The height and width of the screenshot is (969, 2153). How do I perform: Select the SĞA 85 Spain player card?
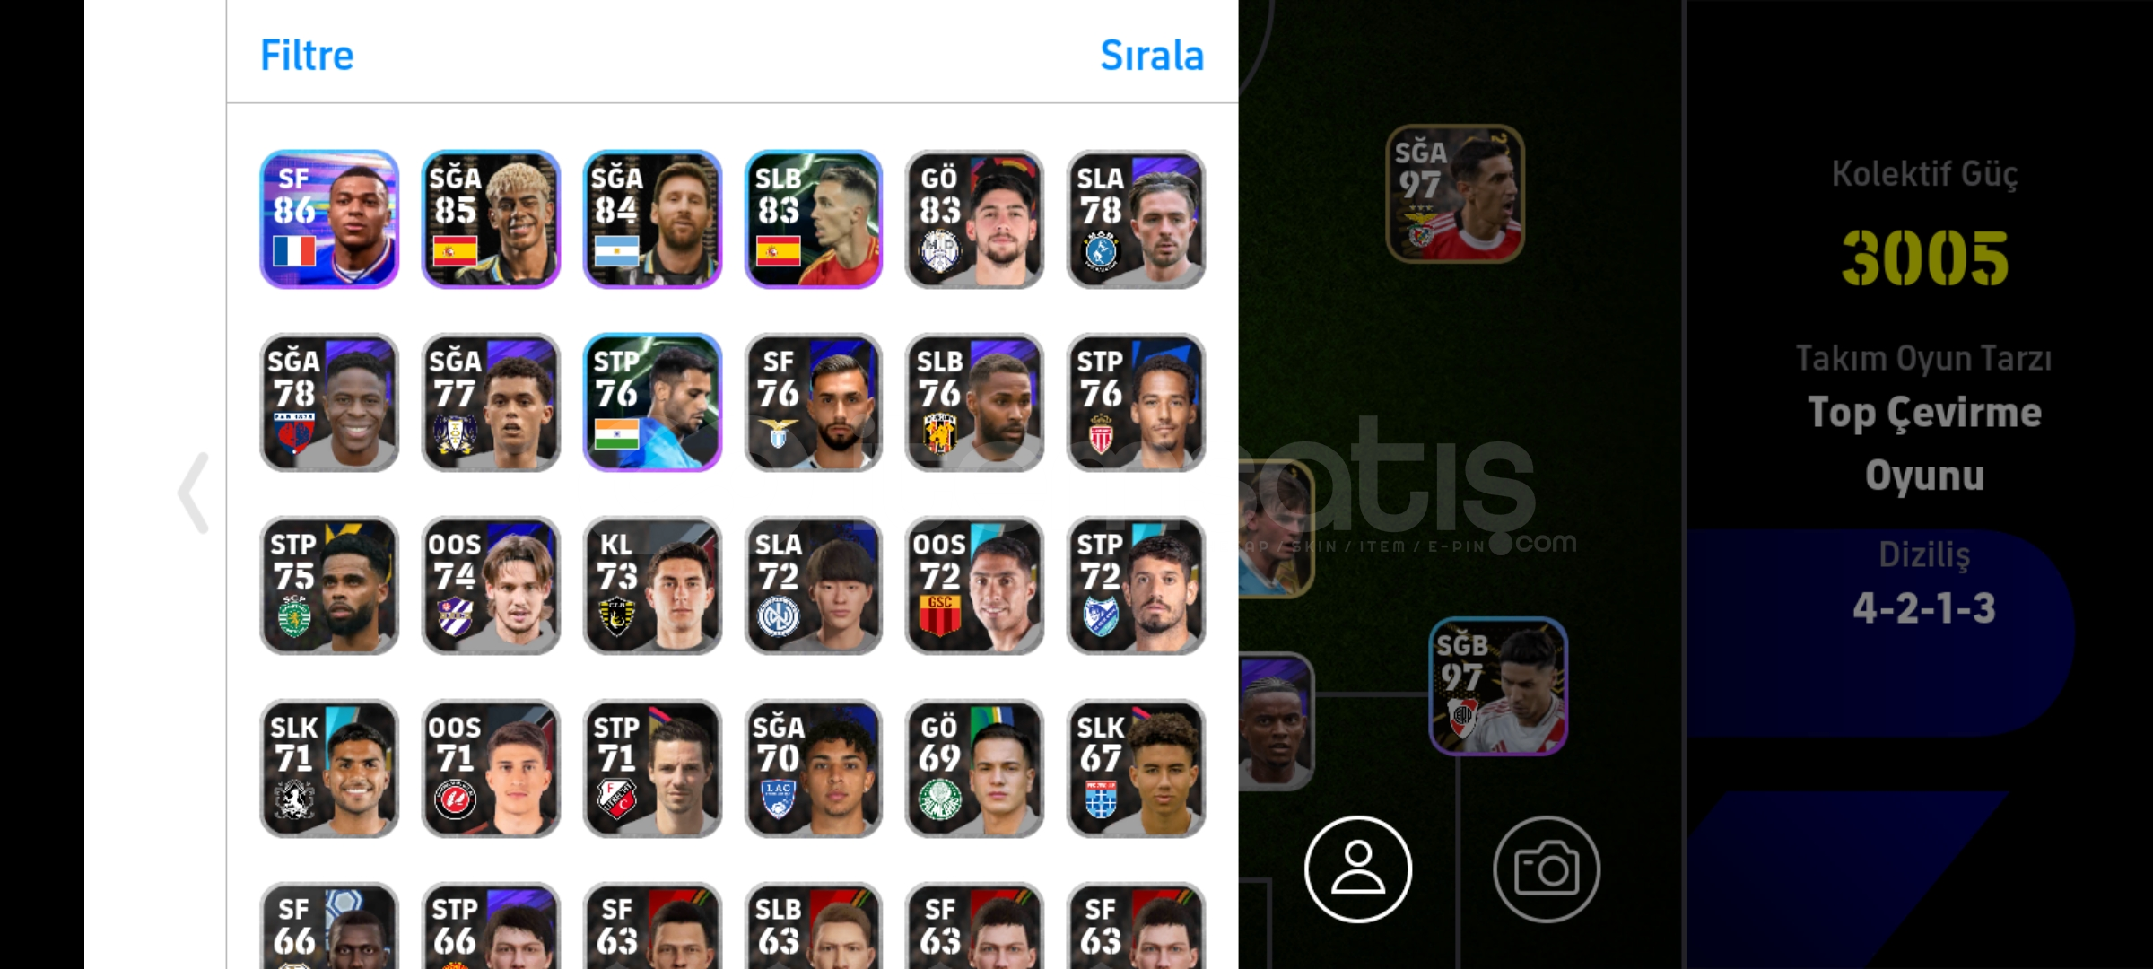[491, 219]
